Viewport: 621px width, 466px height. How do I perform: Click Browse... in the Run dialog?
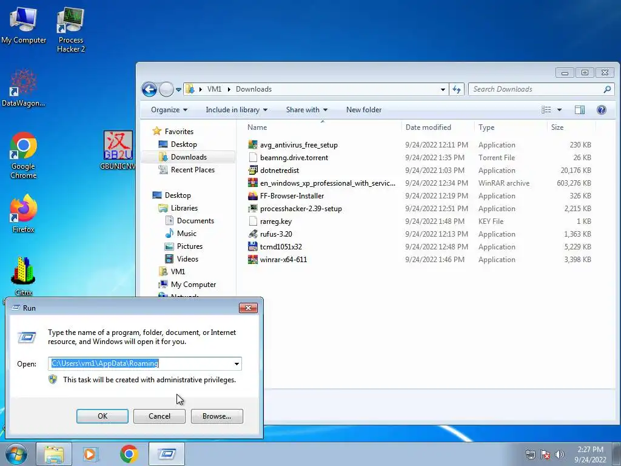[217, 416]
